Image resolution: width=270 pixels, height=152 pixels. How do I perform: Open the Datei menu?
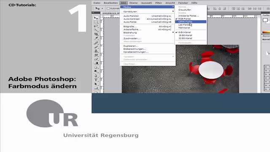(x=97, y=3)
